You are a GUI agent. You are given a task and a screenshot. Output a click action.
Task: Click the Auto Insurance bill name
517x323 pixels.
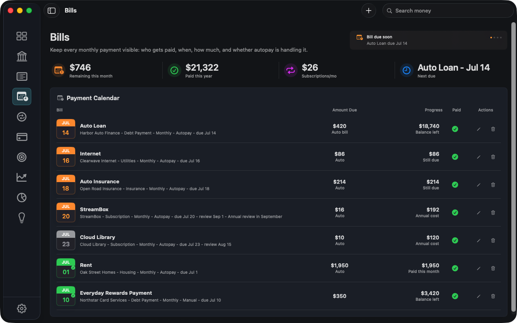point(100,182)
